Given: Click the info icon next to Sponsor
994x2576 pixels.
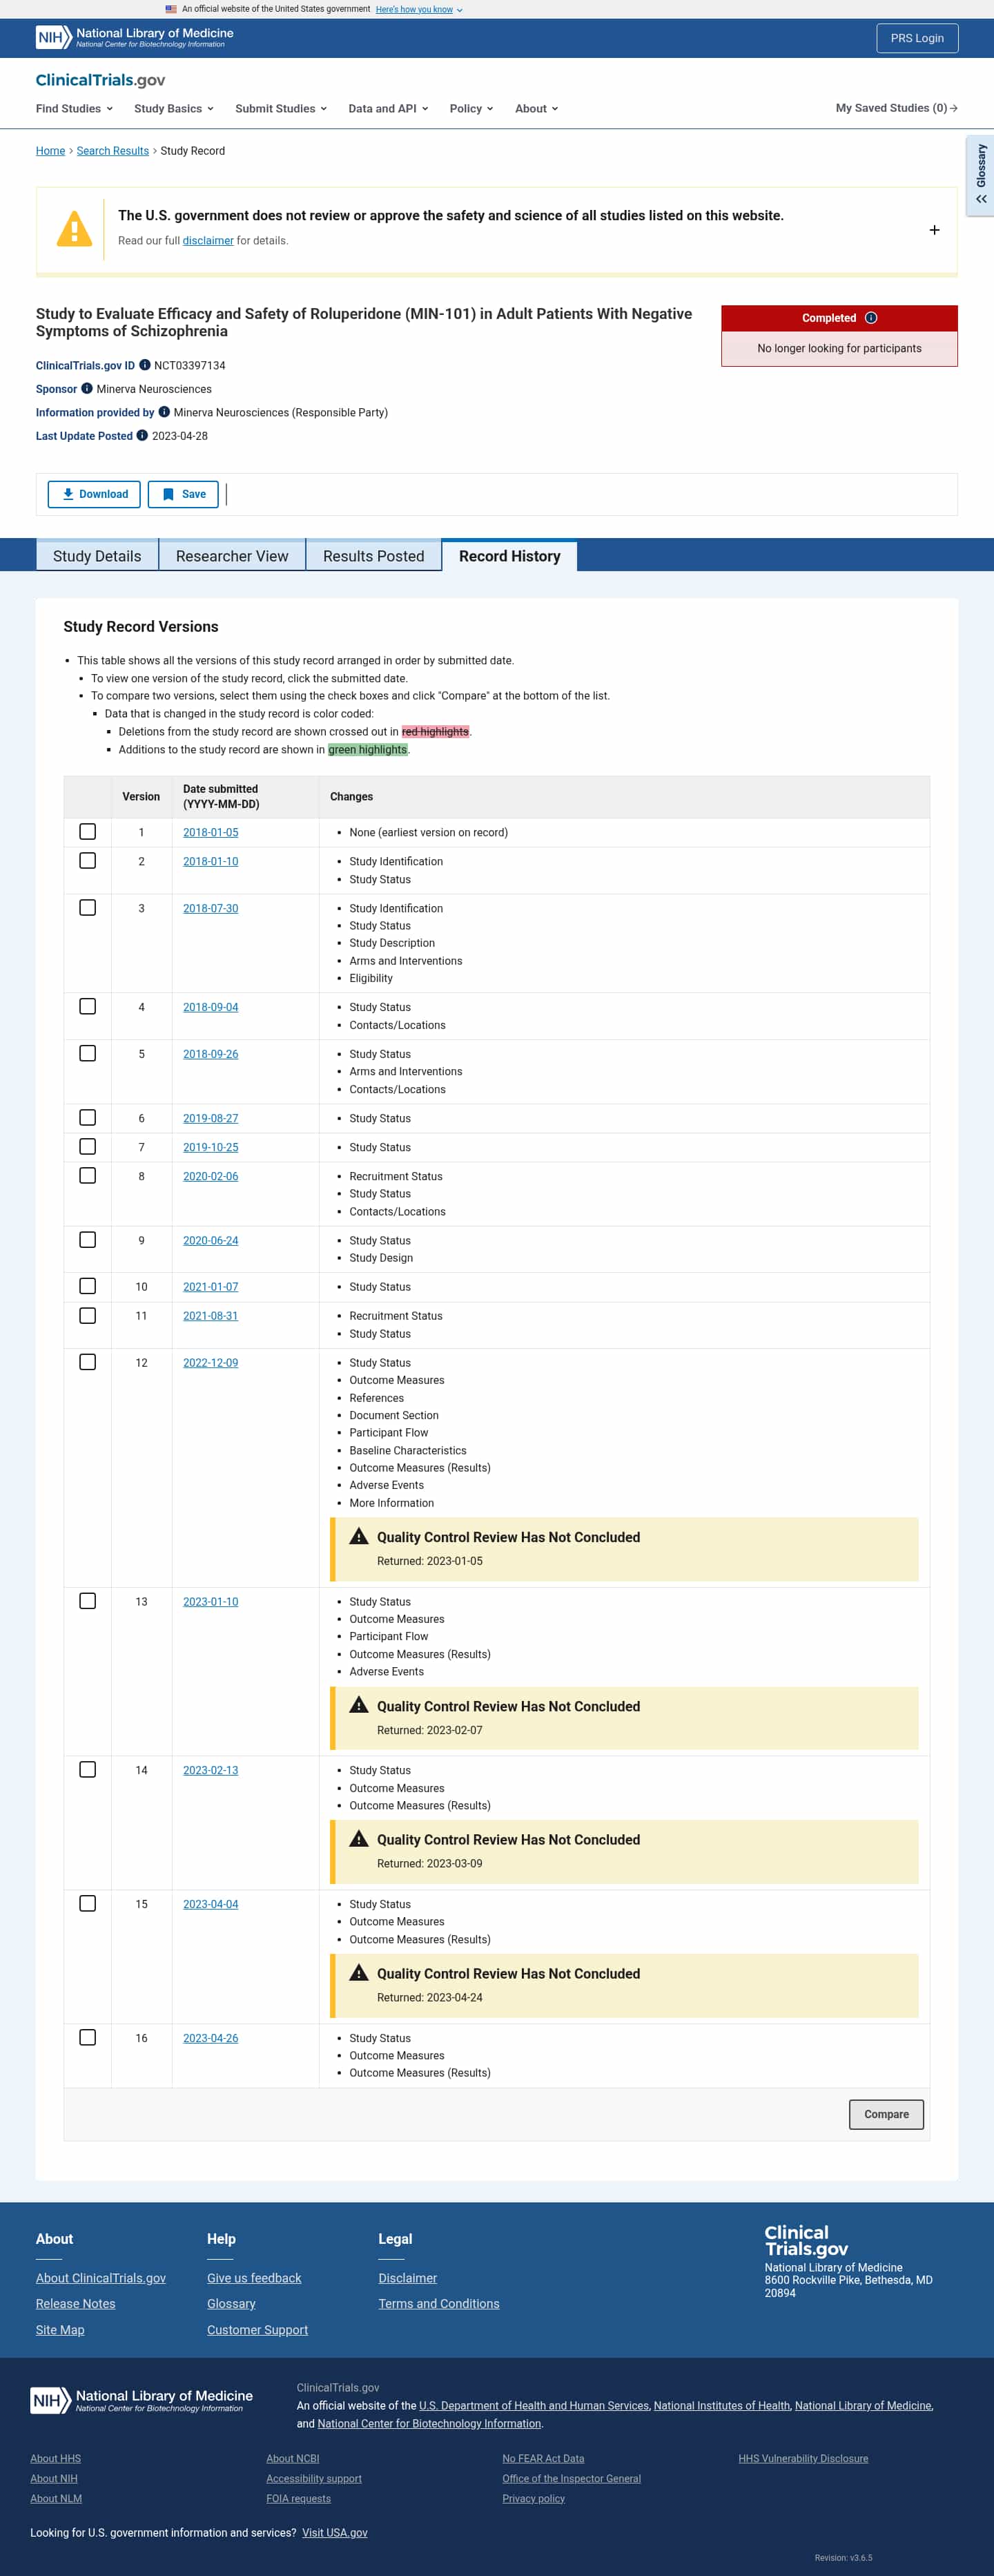Looking at the screenshot, I should (87, 389).
